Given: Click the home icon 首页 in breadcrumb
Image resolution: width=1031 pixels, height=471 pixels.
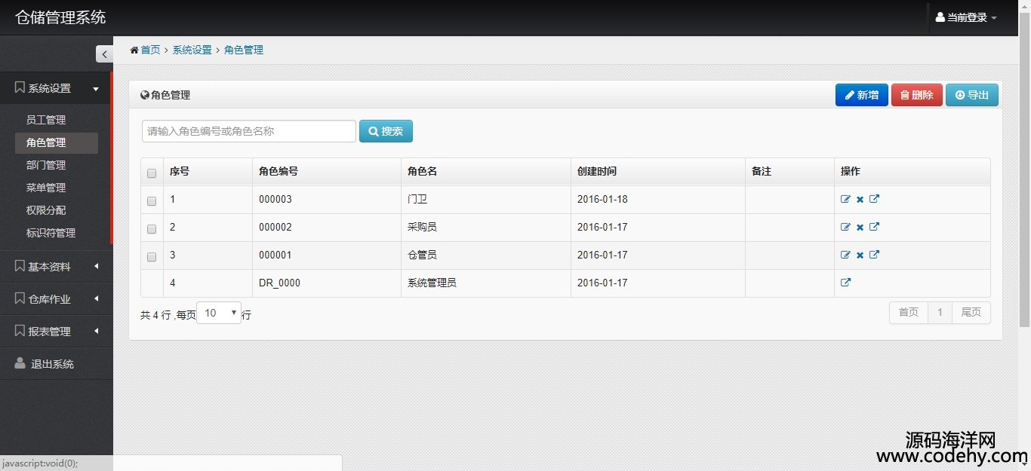Looking at the screenshot, I should (x=145, y=50).
